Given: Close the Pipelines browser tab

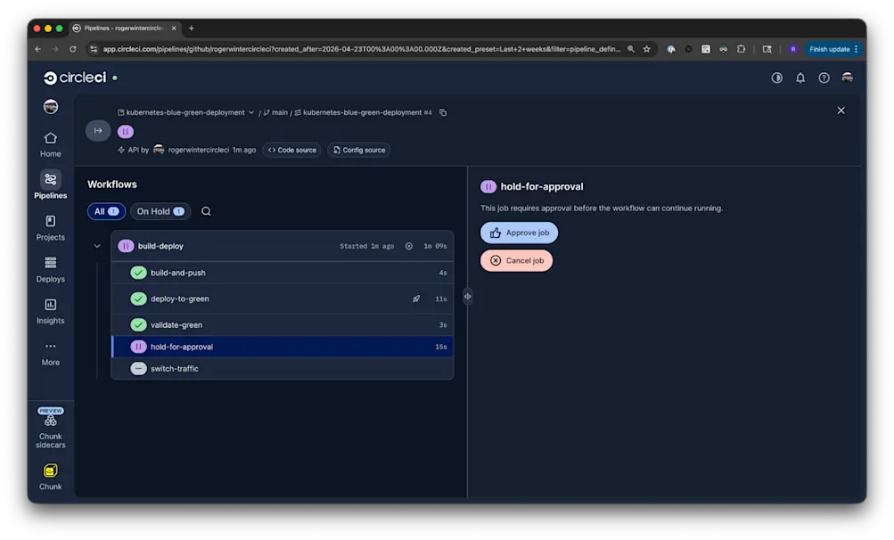Looking at the screenshot, I should pos(174,28).
